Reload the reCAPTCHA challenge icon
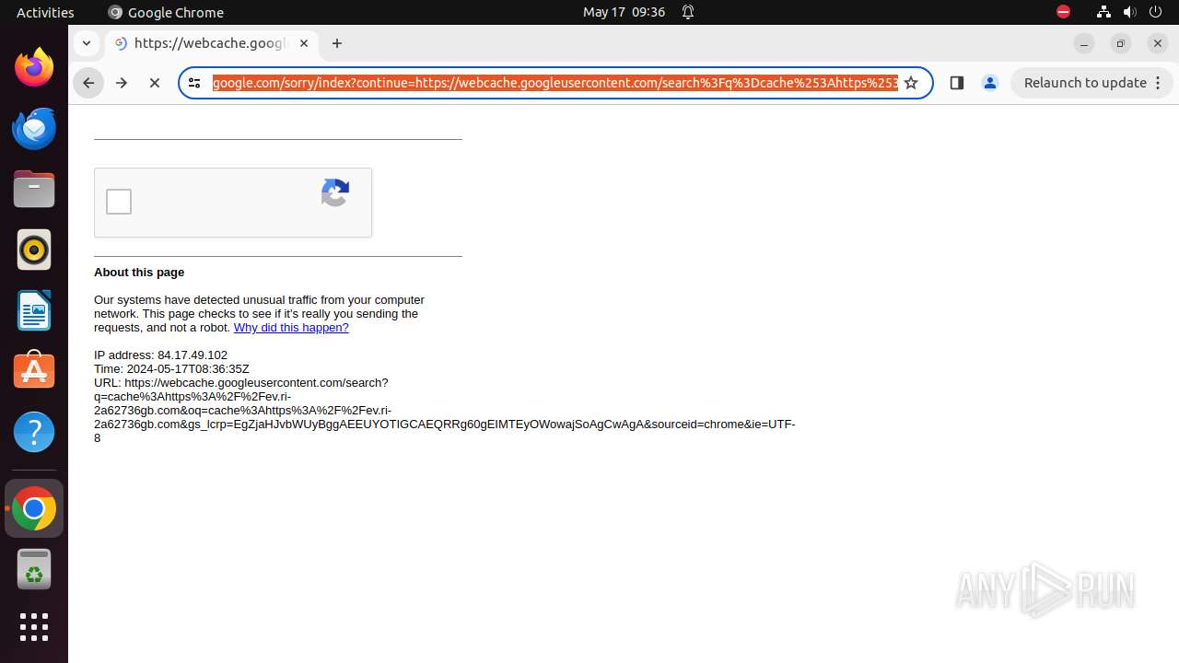1179x663 pixels. click(335, 192)
